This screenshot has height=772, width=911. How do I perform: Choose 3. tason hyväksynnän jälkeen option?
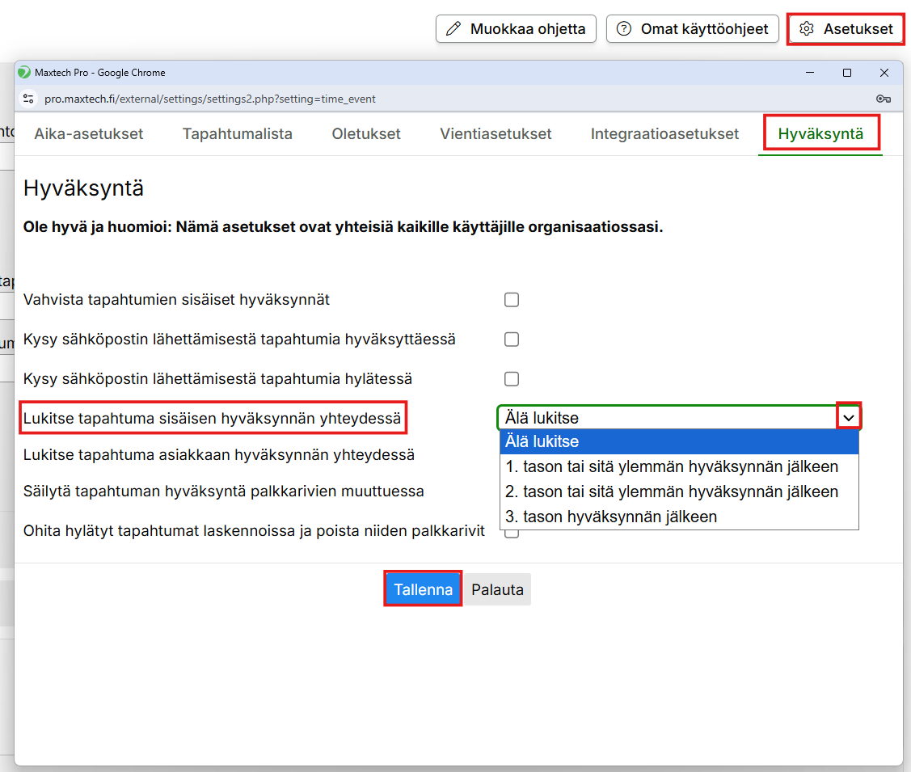point(610,517)
